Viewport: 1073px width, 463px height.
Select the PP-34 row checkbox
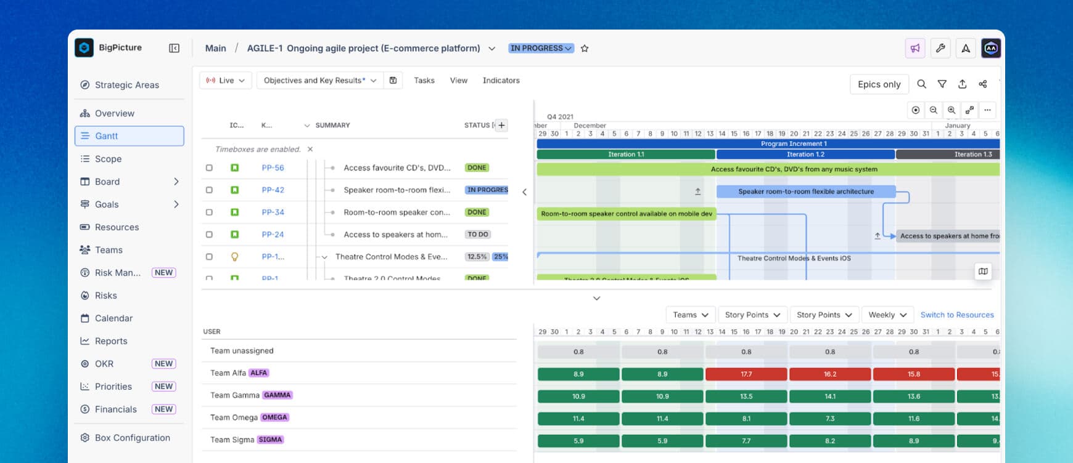point(209,212)
